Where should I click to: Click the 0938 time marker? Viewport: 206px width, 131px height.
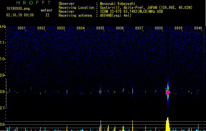pos(159,28)
